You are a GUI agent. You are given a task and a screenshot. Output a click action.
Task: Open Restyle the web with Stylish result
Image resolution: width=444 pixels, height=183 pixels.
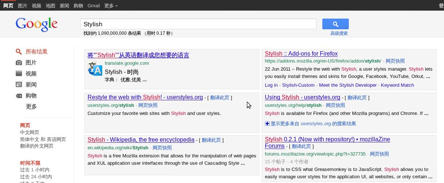pyautogui.click(x=145, y=97)
